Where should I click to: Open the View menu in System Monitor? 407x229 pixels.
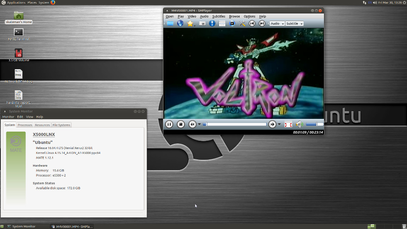(29, 117)
